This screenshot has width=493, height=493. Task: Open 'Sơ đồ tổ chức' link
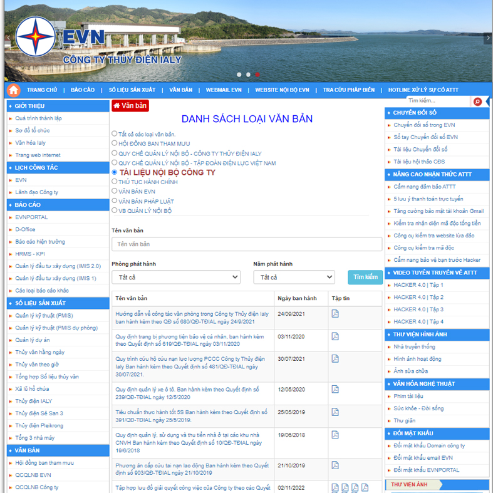click(x=33, y=130)
